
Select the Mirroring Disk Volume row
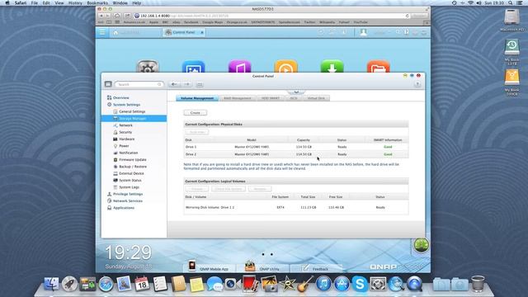tap(296, 207)
